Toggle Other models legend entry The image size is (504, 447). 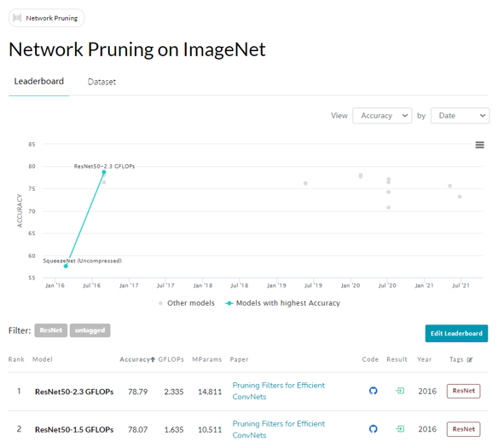(x=187, y=303)
